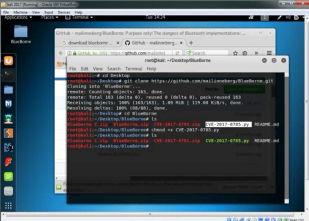Maximize the terminal window
Image resolution: width=309 pixels, height=221 pixels.
point(274,60)
